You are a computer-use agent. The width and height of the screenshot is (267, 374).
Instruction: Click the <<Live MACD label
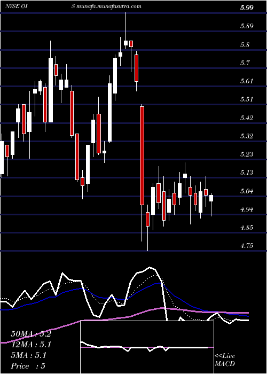click(225, 360)
